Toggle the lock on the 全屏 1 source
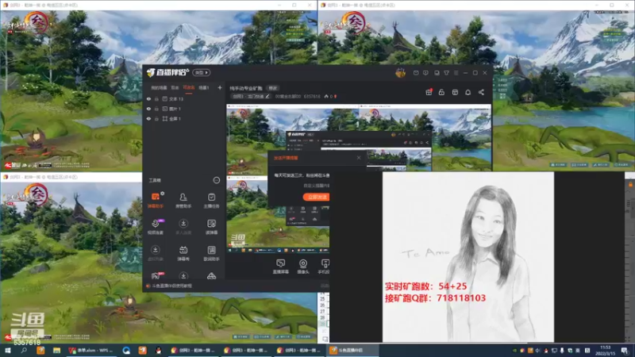 (156, 119)
